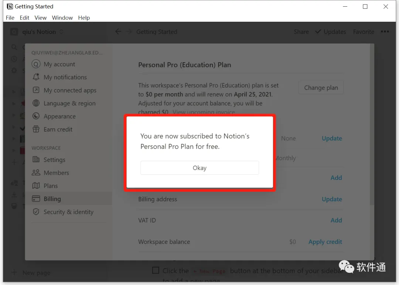The width and height of the screenshot is (399, 285).
Task: Open Members people icon
Action: click(x=36, y=173)
